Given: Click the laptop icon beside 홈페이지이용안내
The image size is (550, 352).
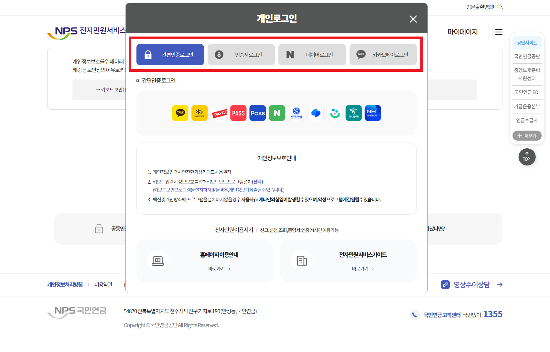Looking at the screenshot, I should tap(158, 261).
